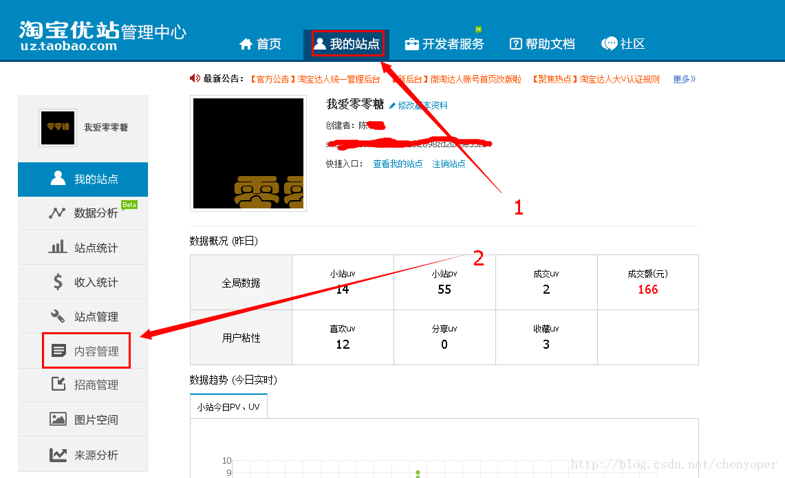Image resolution: width=785 pixels, height=478 pixels.
Task: Click the wrench icon for 站点管理
Action: (58, 316)
